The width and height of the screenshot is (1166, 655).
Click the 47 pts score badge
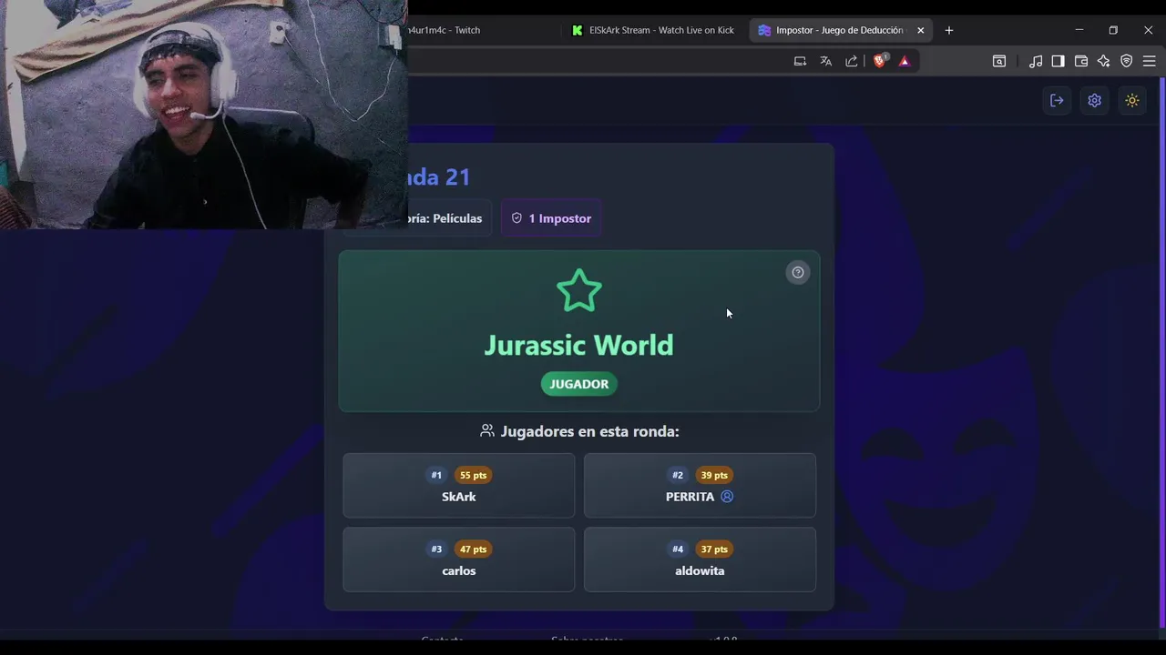click(x=473, y=549)
